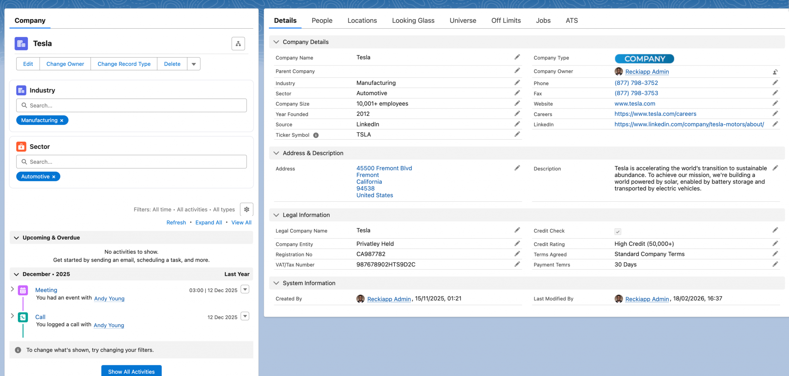This screenshot has width=789, height=376.
Task: Click pencil icon next to Ticker Symbol
Action: click(517, 134)
